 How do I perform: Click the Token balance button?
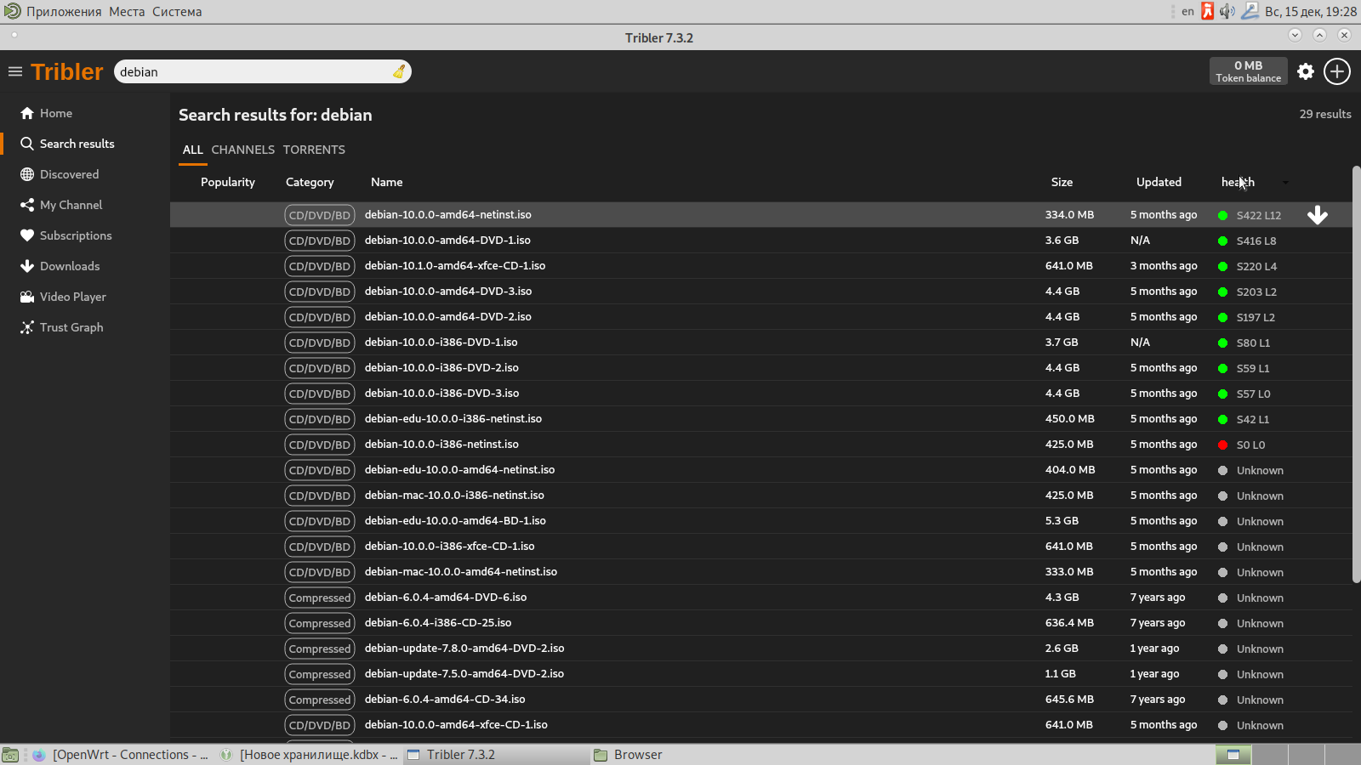pos(1248,71)
